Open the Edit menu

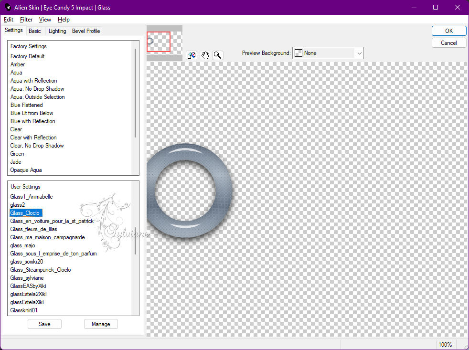click(9, 20)
